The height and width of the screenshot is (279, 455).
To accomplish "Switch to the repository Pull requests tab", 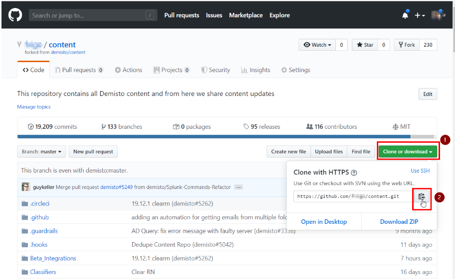I will [x=79, y=70].
